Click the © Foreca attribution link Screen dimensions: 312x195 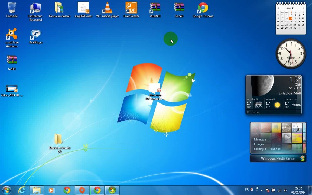click(x=253, y=112)
